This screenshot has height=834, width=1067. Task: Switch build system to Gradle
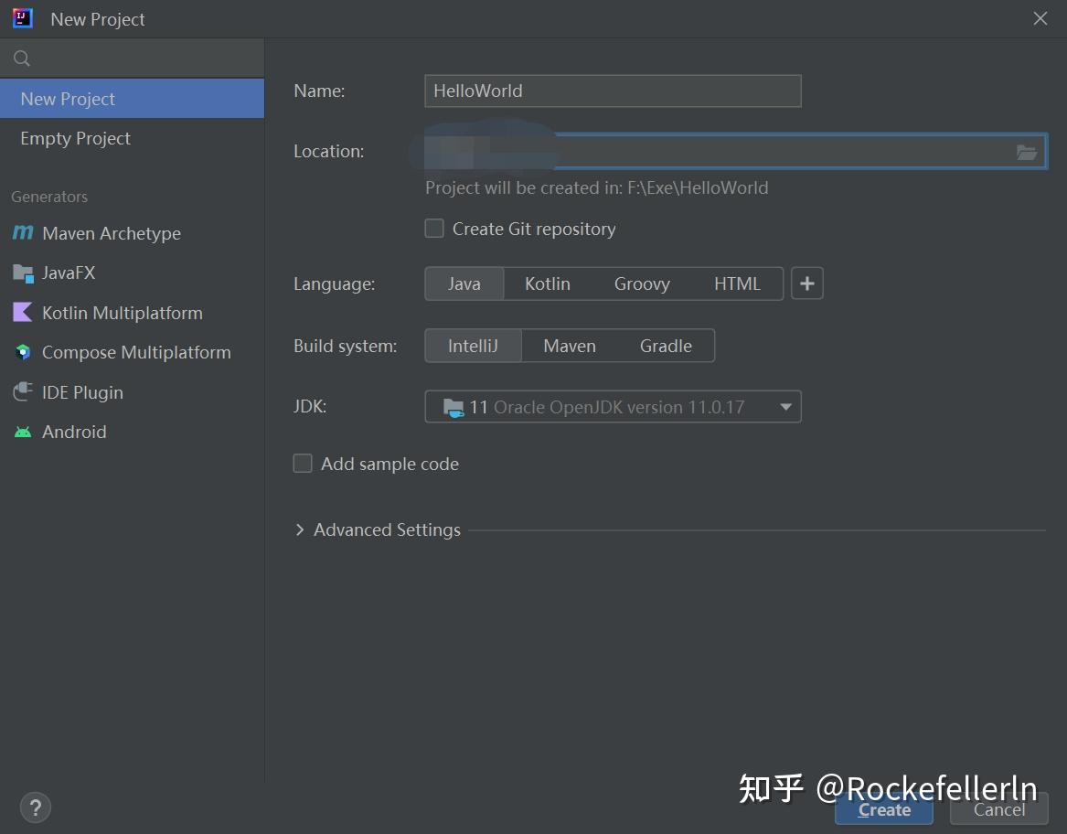coord(666,346)
